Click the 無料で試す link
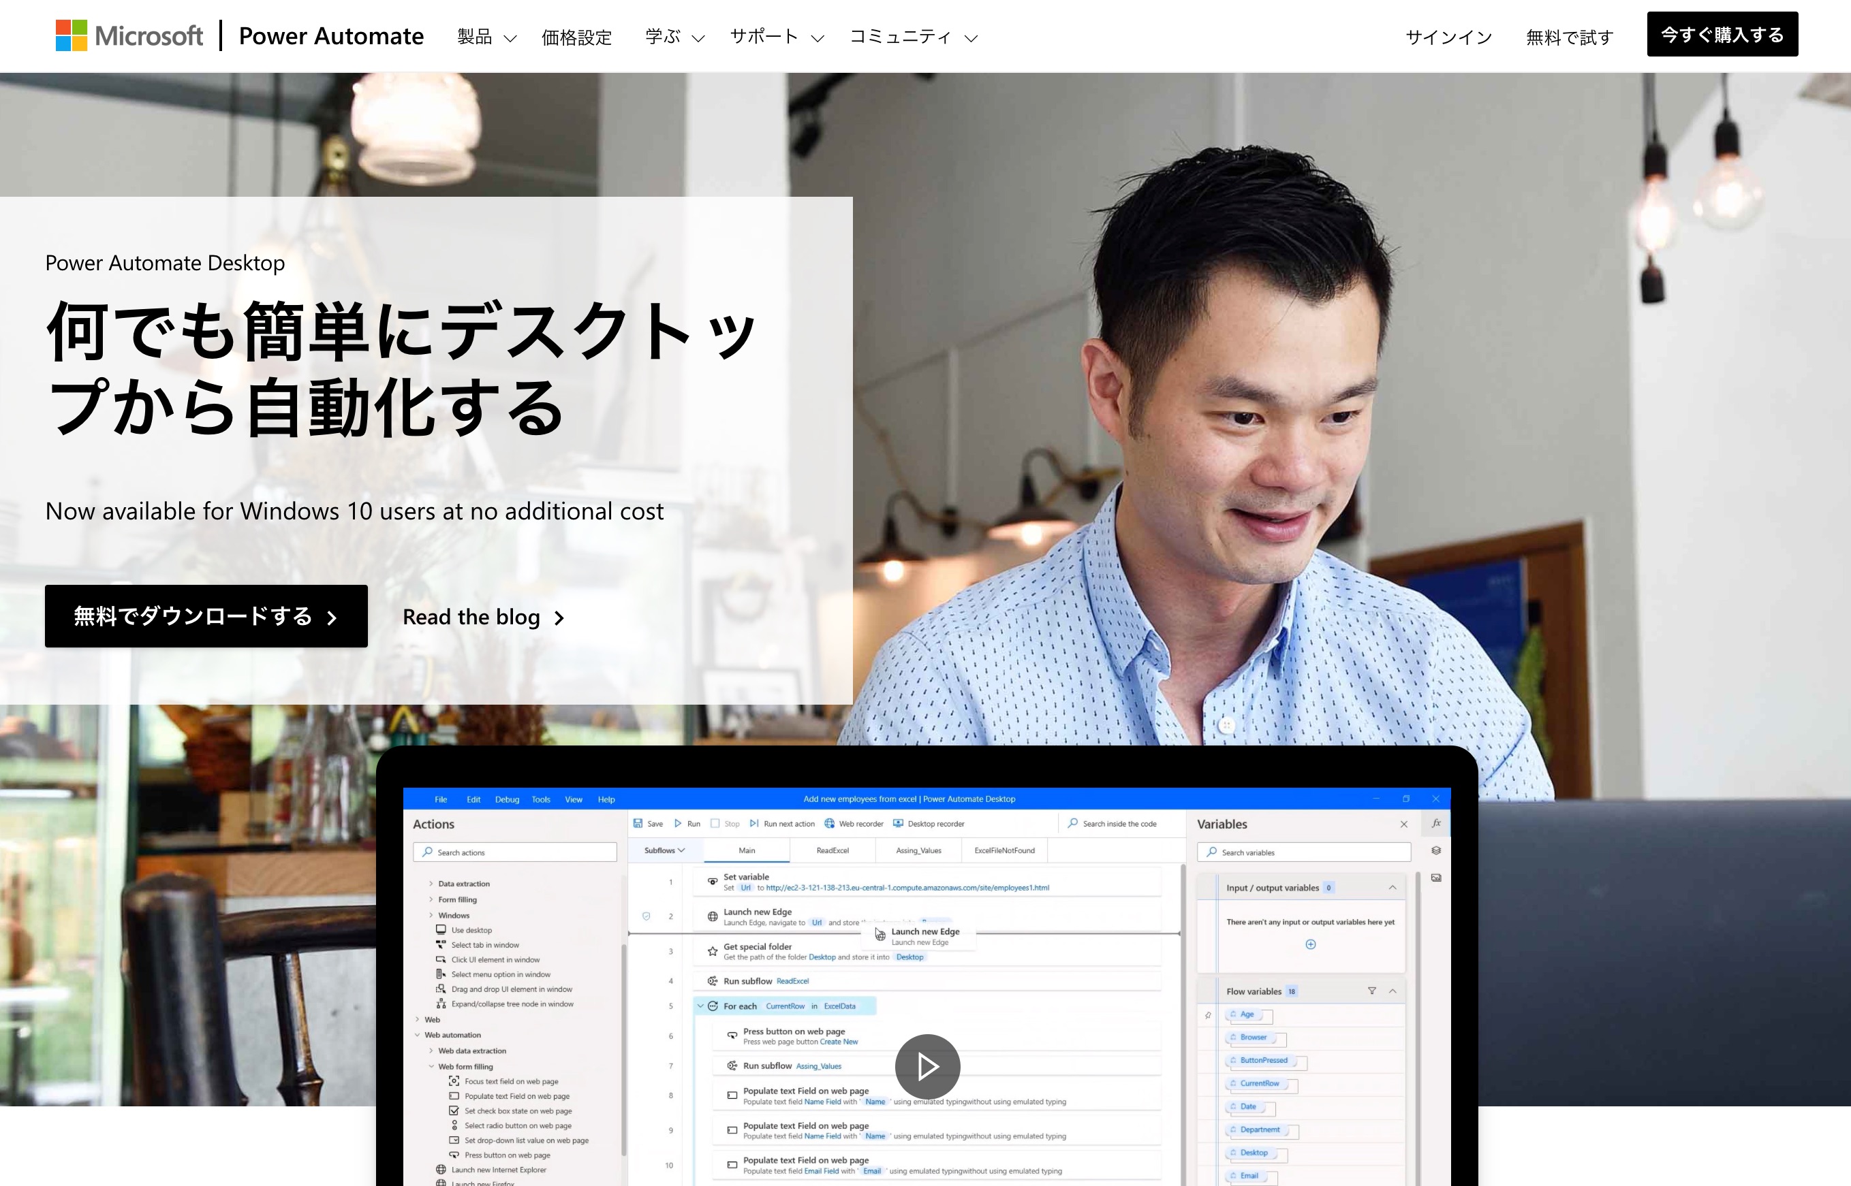 click(1570, 37)
